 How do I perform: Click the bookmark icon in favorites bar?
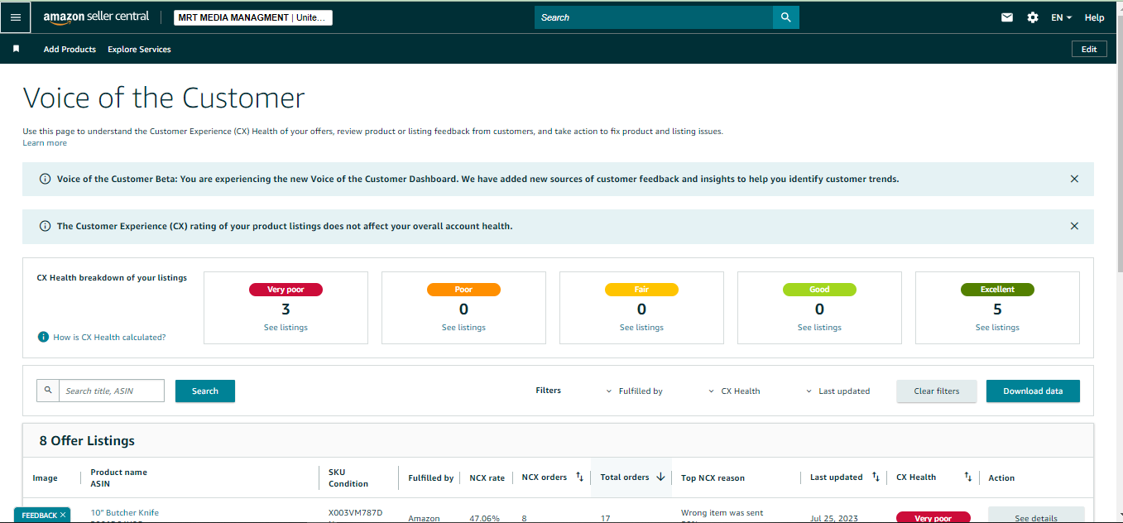16,49
